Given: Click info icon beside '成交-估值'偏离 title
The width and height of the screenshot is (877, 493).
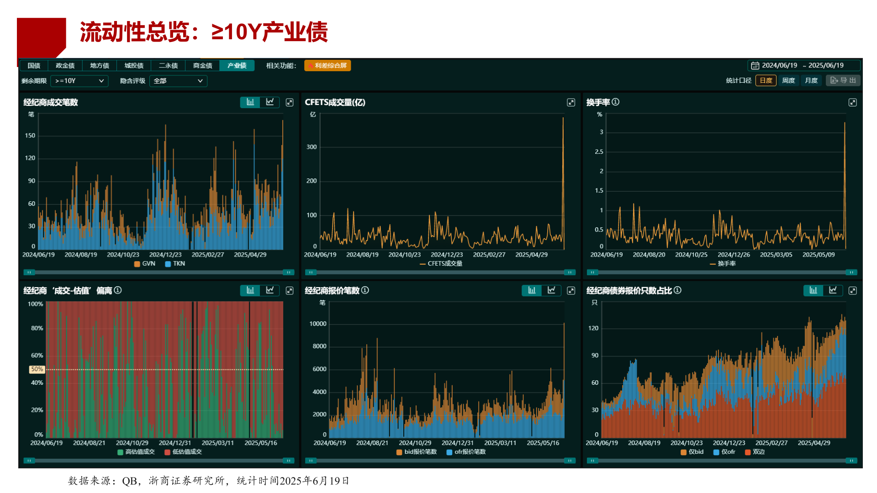Looking at the screenshot, I should pyautogui.click(x=118, y=290).
